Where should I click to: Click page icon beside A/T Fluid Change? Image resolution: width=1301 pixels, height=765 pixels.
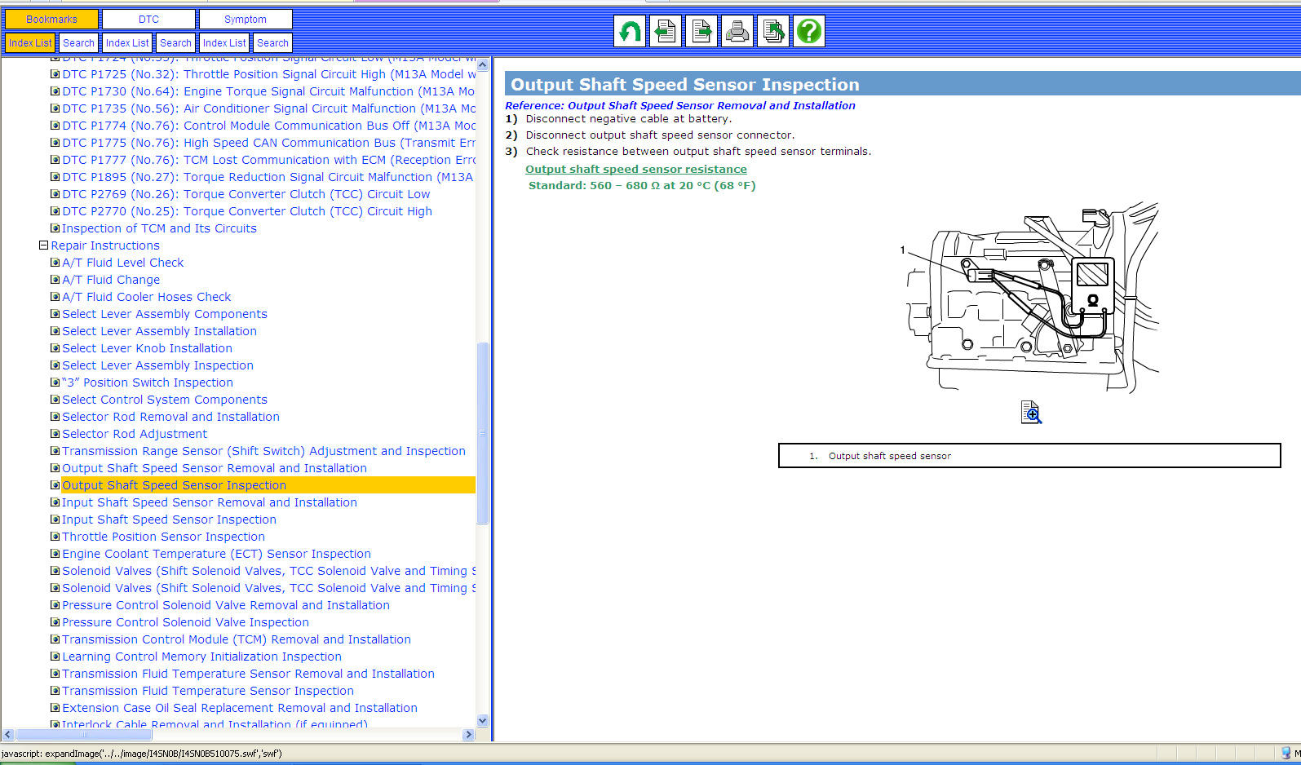pyautogui.click(x=55, y=280)
